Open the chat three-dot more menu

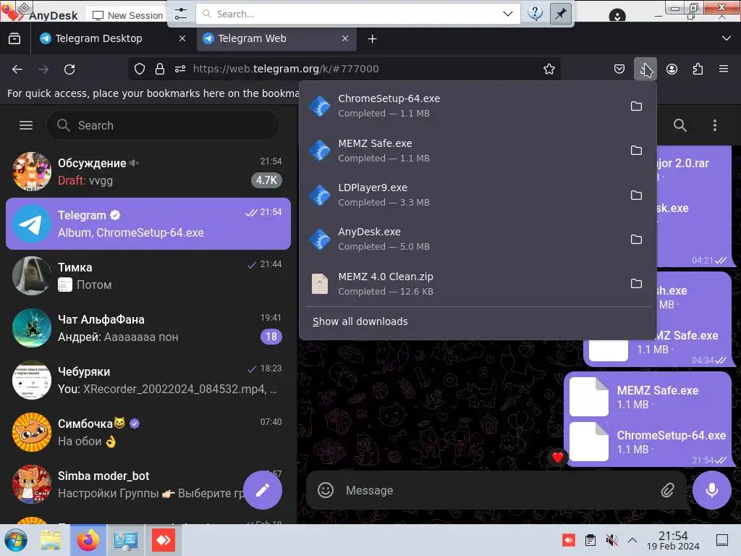coord(714,125)
